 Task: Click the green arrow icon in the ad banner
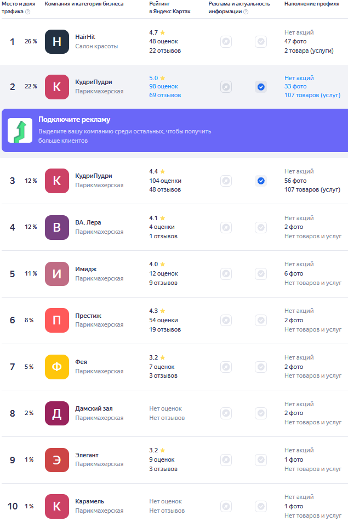[x=20, y=131]
